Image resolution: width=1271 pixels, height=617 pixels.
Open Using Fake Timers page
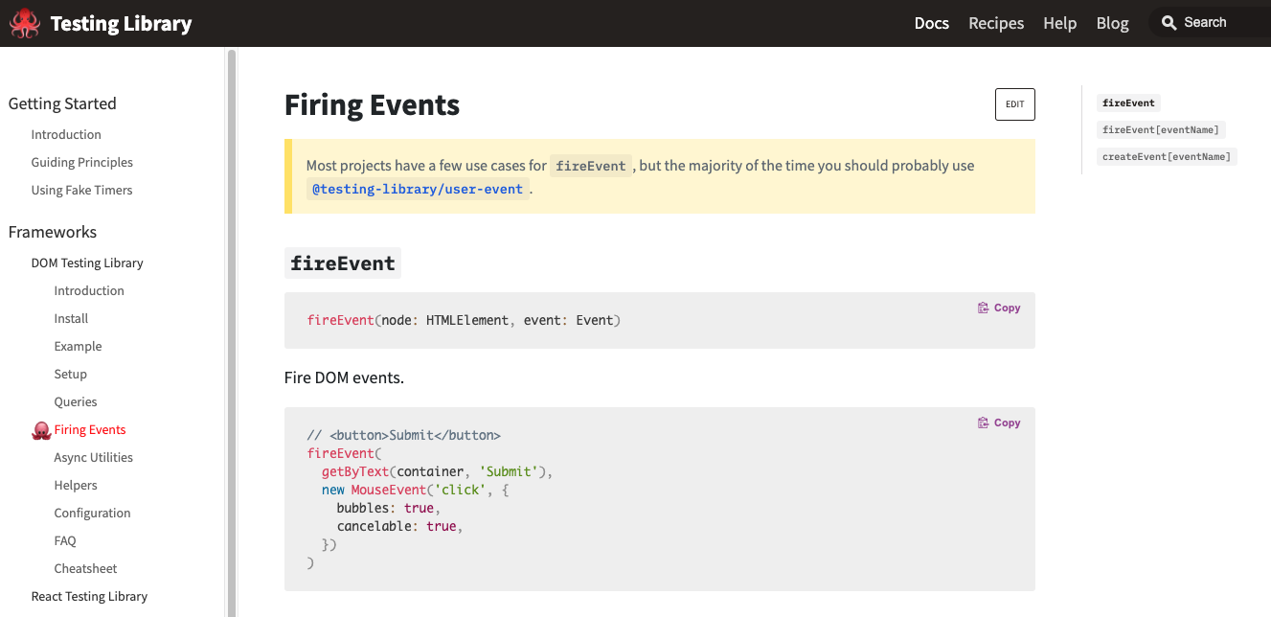click(x=81, y=191)
